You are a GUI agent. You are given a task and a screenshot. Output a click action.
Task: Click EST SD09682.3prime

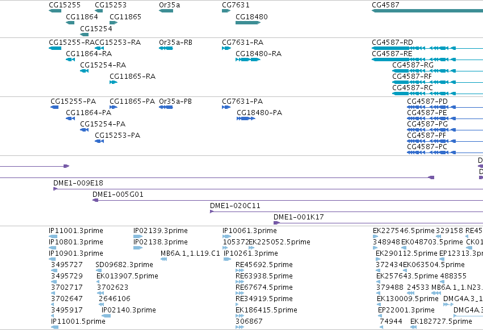(98, 270)
